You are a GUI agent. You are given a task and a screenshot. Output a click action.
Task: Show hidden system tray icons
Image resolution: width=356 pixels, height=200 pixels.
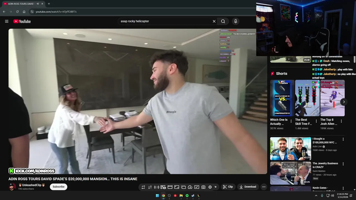point(316,196)
